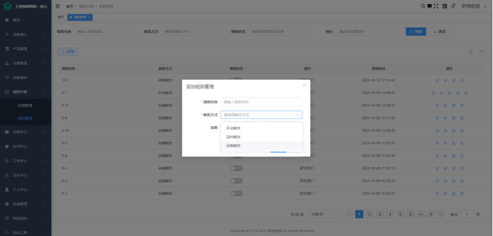Click the edit icon for rule 10-1

click(437, 80)
